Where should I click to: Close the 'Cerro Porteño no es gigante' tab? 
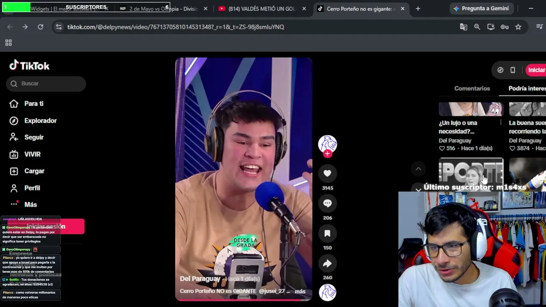(402, 9)
